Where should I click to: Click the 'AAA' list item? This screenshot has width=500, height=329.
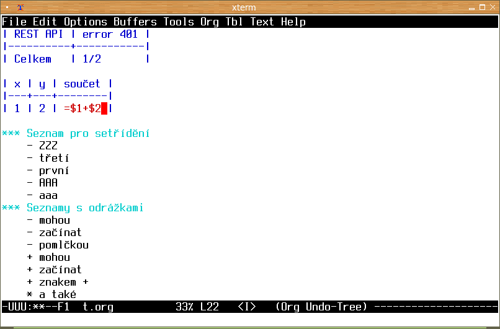pyautogui.click(x=48, y=183)
